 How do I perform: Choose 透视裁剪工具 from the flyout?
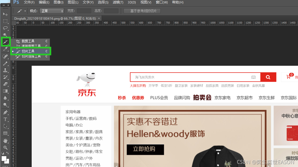click(30, 46)
